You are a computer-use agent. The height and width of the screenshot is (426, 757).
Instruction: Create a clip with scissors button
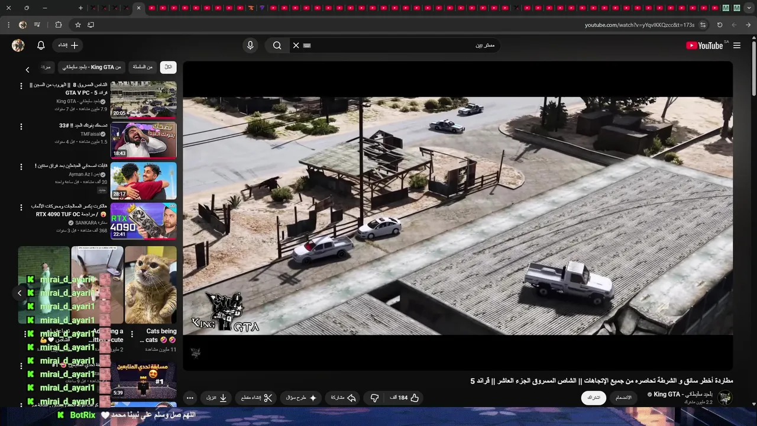click(256, 398)
